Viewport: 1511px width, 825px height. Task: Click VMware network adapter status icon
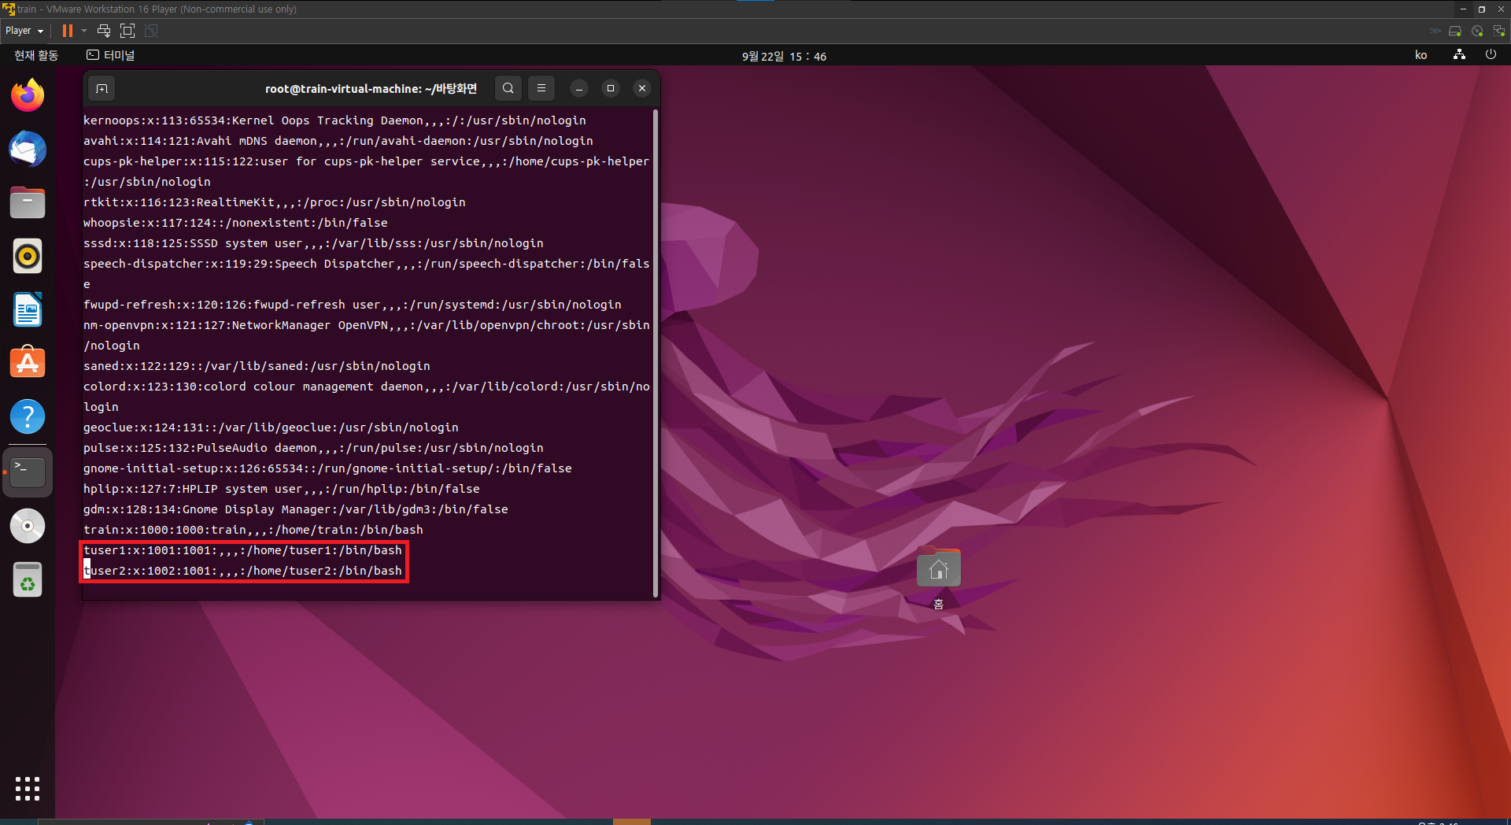pyautogui.click(x=1499, y=31)
